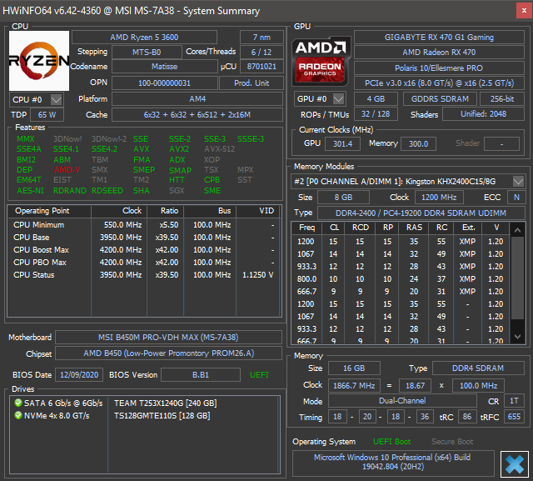Click the CPU Minimum row
This screenshot has width=533, height=481.
(144, 225)
